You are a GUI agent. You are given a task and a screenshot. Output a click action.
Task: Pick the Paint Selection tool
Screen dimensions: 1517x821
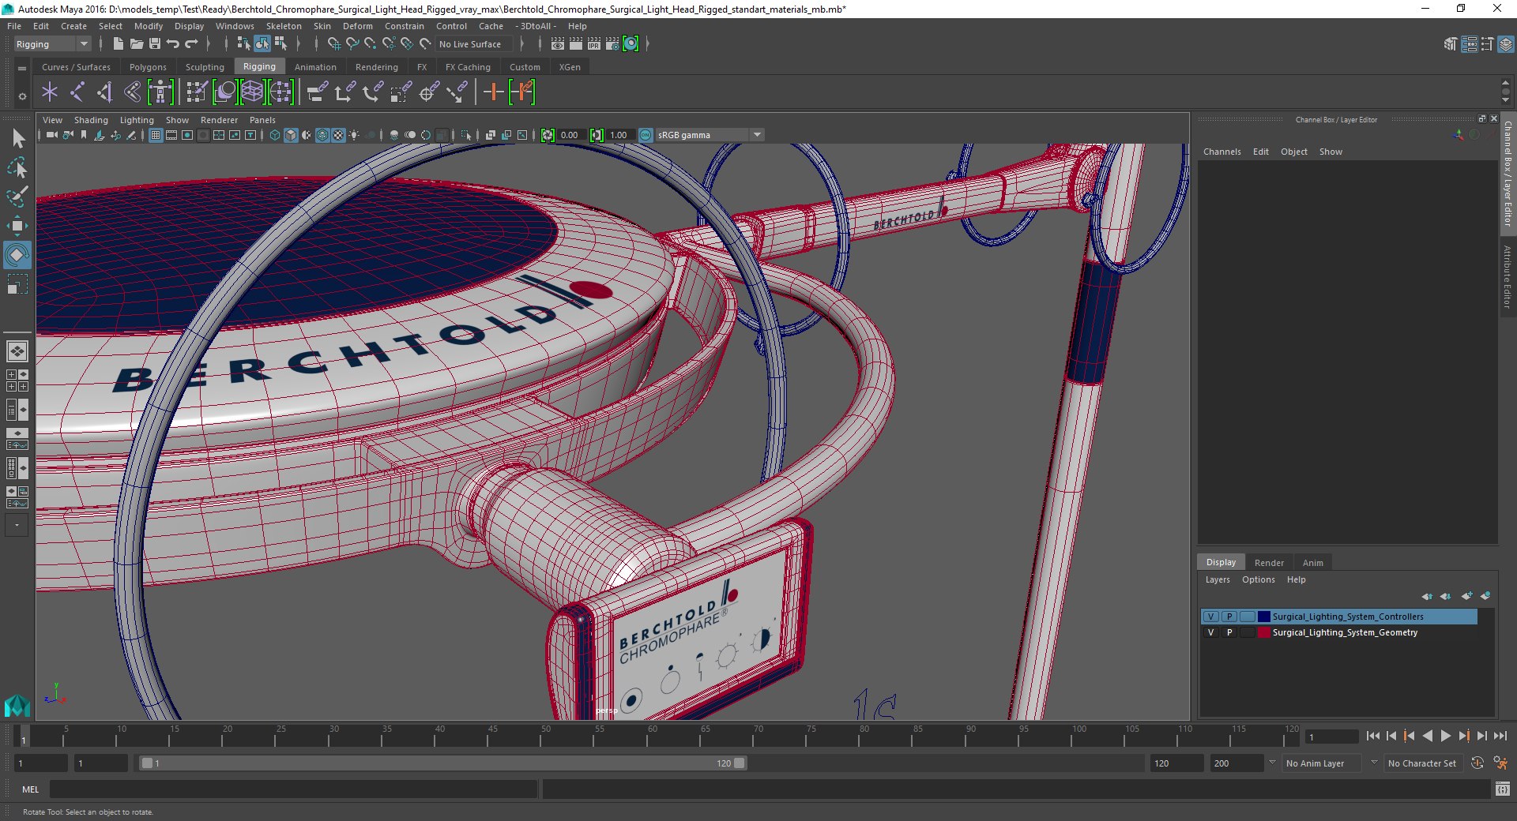point(17,197)
